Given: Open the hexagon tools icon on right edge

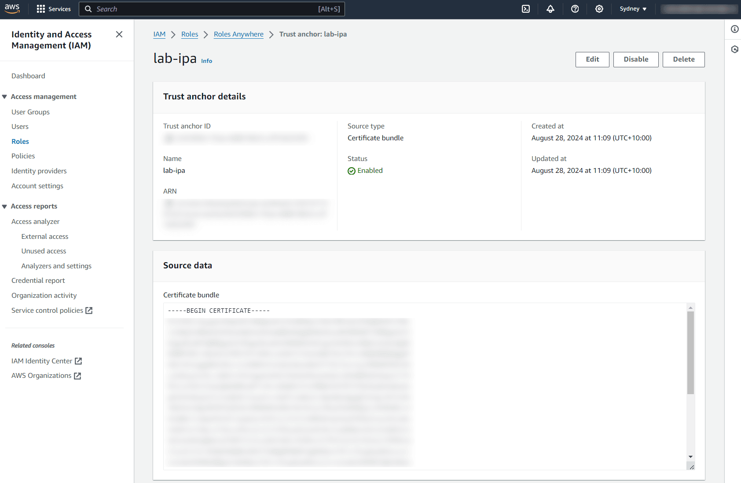Looking at the screenshot, I should [735, 49].
